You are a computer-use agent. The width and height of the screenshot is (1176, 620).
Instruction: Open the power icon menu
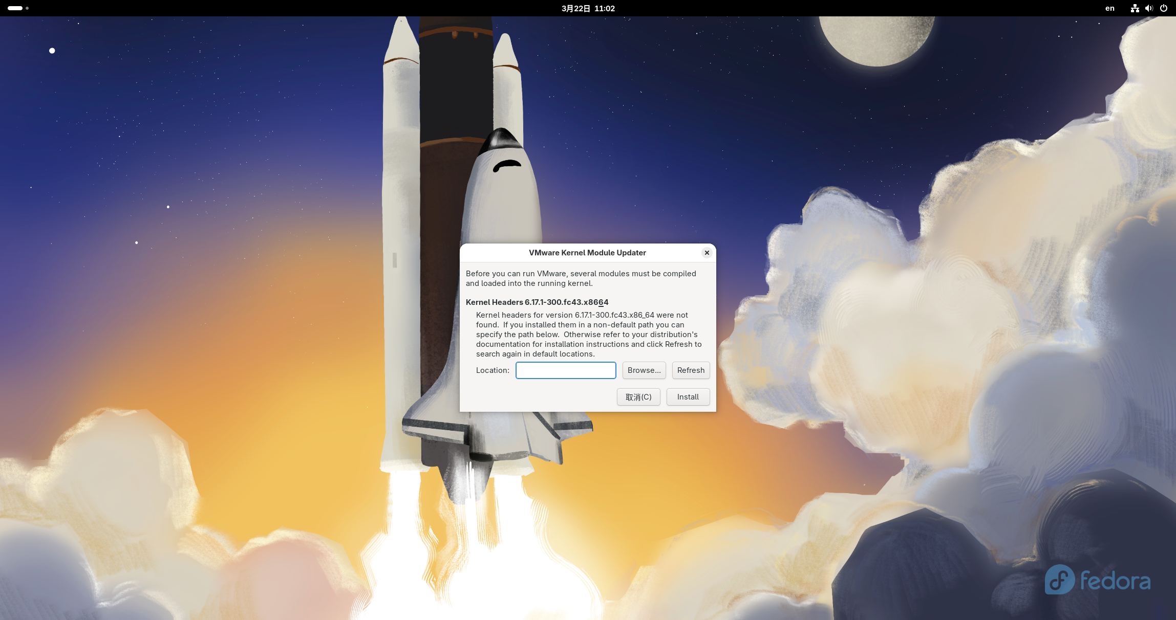click(1164, 8)
